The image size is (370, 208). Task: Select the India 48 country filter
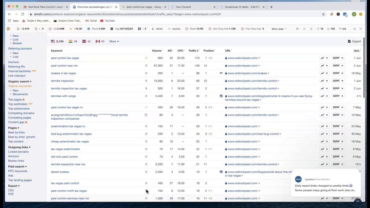(73, 42)
